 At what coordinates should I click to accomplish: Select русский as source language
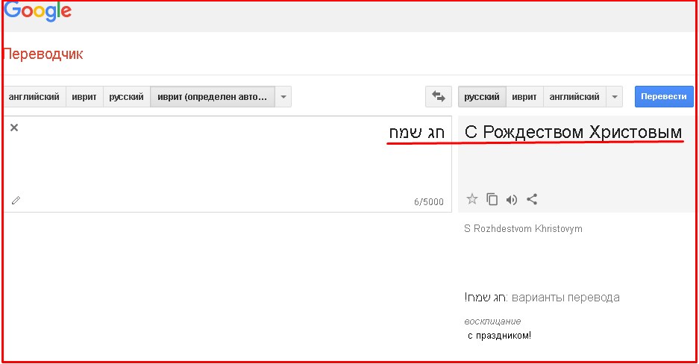click(x=126, y=97)
